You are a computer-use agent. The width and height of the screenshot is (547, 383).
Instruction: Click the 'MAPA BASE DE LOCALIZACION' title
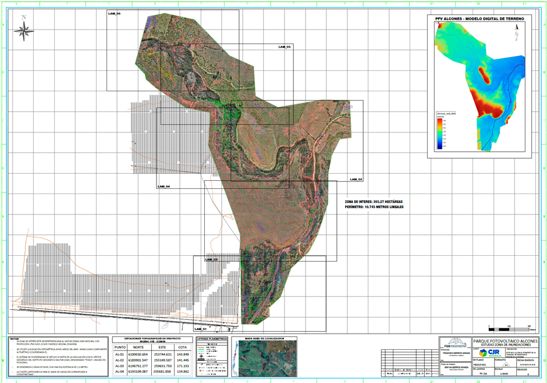[x=264, y=338]
